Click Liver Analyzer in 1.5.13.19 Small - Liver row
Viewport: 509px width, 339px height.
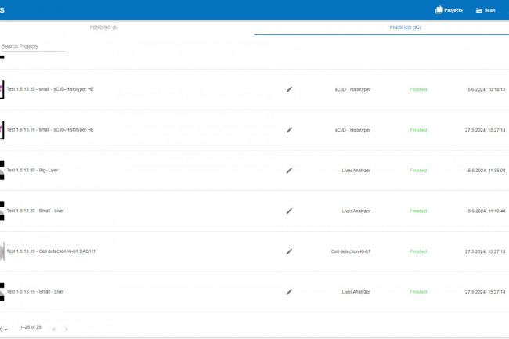coord(356,292)
